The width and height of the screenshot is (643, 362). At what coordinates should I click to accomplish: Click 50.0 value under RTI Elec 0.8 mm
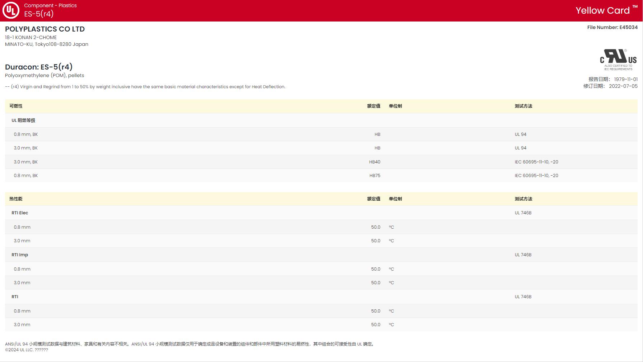[376, 227]
